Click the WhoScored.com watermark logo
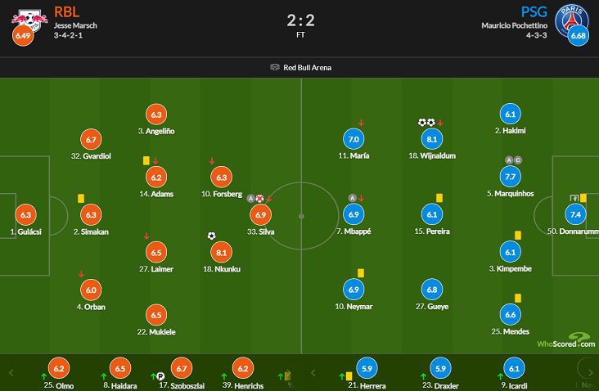Screen dimensions: 599x391 pos(565,340)
